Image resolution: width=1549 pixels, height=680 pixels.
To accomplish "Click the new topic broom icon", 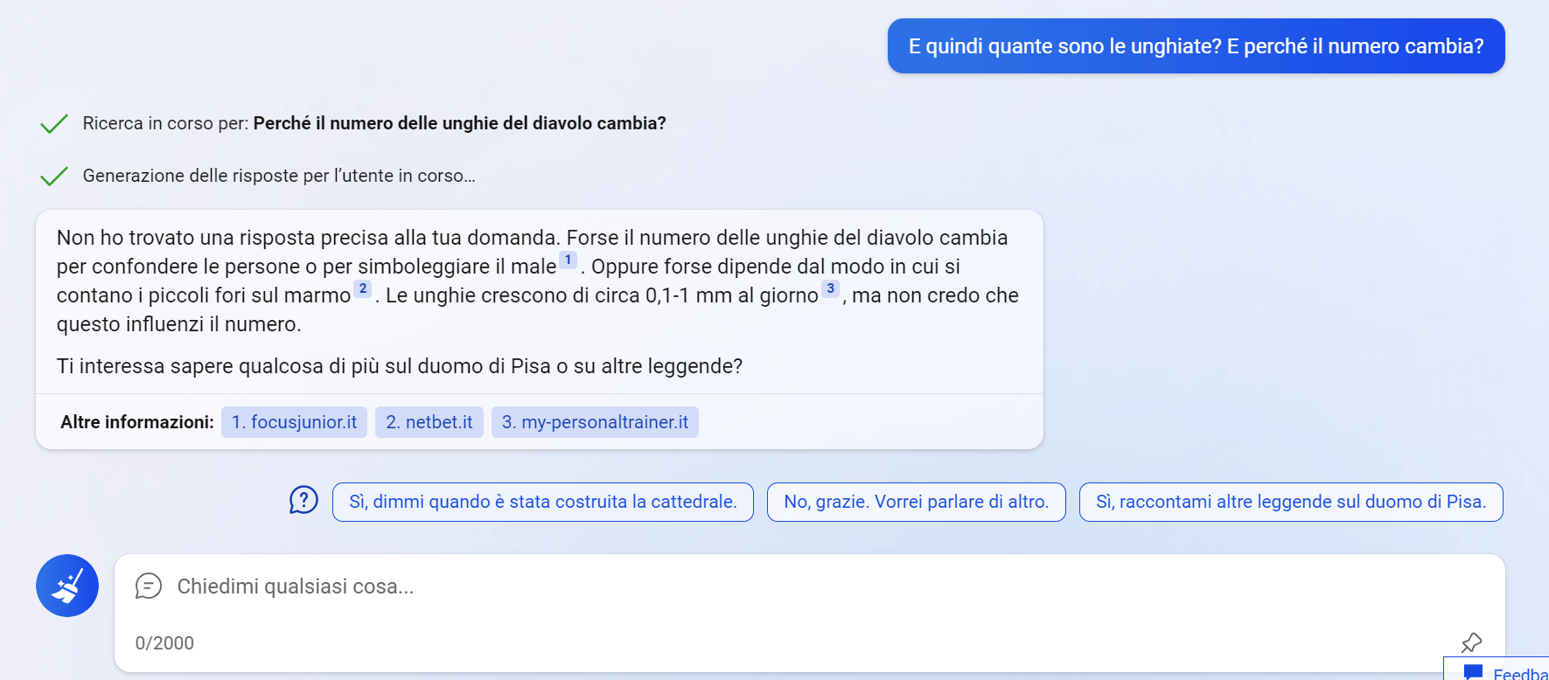I will [x=67, y=586].
